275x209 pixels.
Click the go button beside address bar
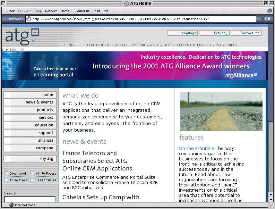click(x=266, y=18)
